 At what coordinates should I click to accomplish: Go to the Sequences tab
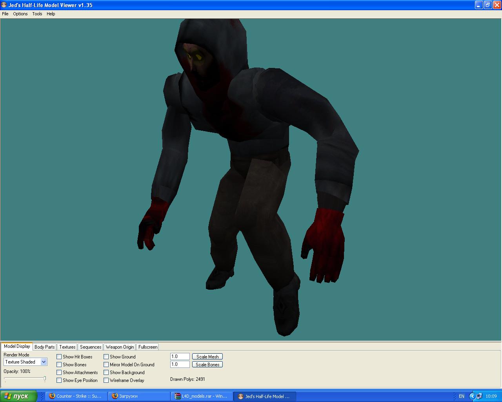pyautogui.click(x=91, y=347)
